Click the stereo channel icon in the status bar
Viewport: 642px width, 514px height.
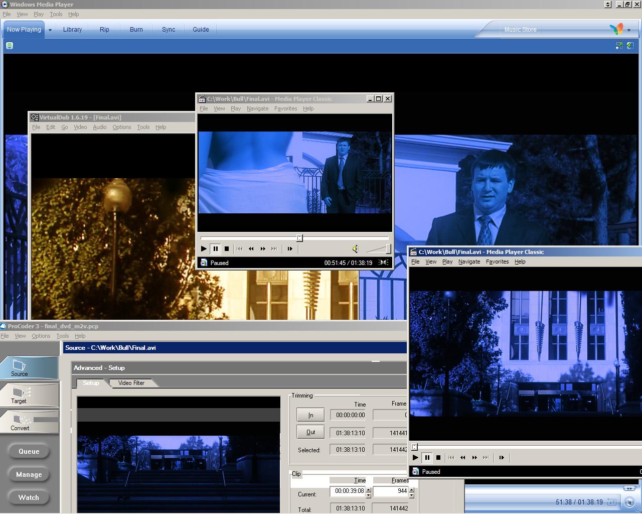pos(384,263)
